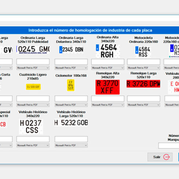Image resolution: width=179 pixels, height=179 pixels.
Task: Click the homologation field under Remolque Larga 520x110
Action: (144, 99)
